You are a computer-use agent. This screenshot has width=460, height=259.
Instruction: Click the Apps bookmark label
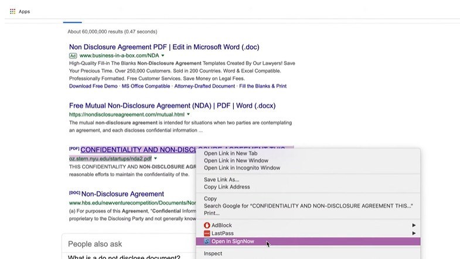coord(25,12)
